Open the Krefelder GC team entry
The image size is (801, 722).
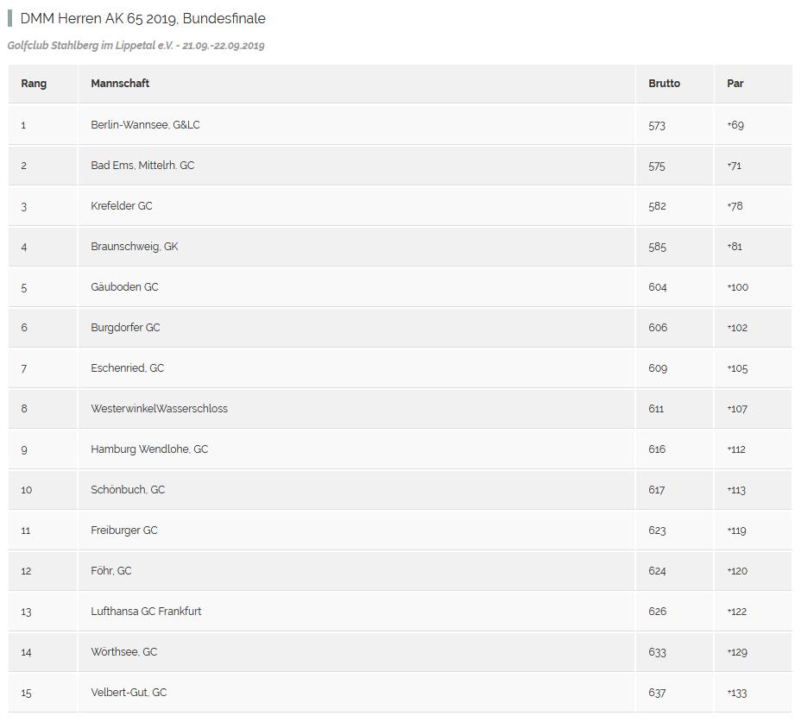pyautogui.click(x=122, y=206)
